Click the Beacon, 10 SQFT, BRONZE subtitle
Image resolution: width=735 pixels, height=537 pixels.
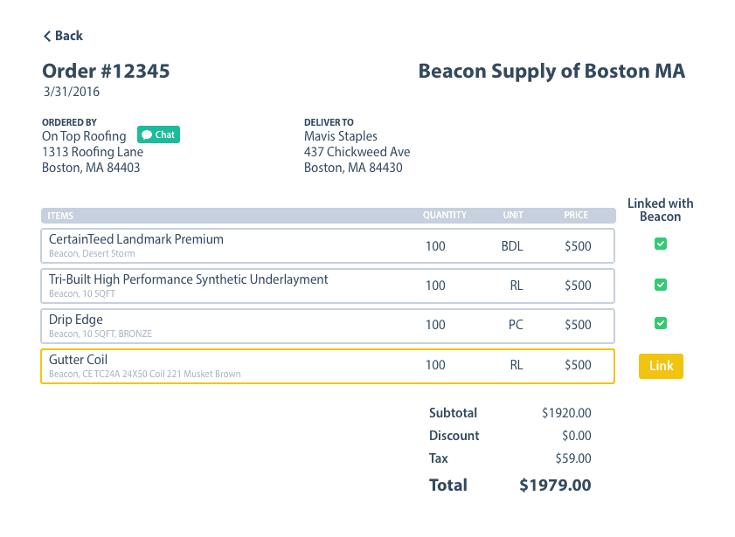[101, 334]
